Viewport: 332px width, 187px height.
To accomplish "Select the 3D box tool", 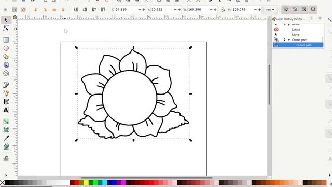I will (x=6, y=65).
